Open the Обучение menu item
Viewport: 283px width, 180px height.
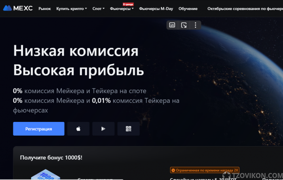(188, 8)
